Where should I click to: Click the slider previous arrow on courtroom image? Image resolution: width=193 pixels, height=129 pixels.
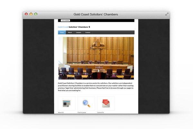click(63, 75)
